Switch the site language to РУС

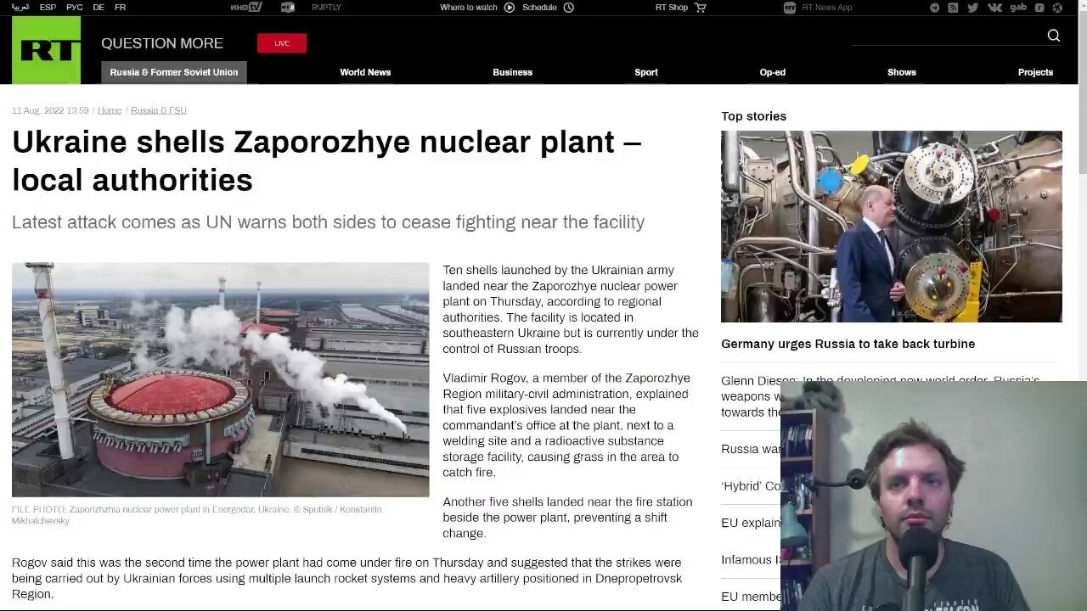[75, 8]
